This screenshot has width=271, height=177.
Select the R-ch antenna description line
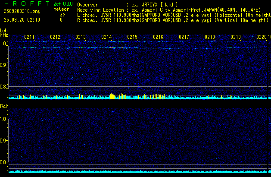coord(172,20)
